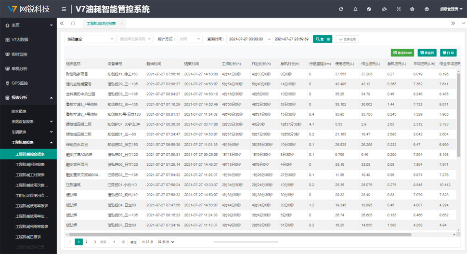Click the table's horizontal scrollbar
This screenshot has height=254, width=467.
click(240, 235)
